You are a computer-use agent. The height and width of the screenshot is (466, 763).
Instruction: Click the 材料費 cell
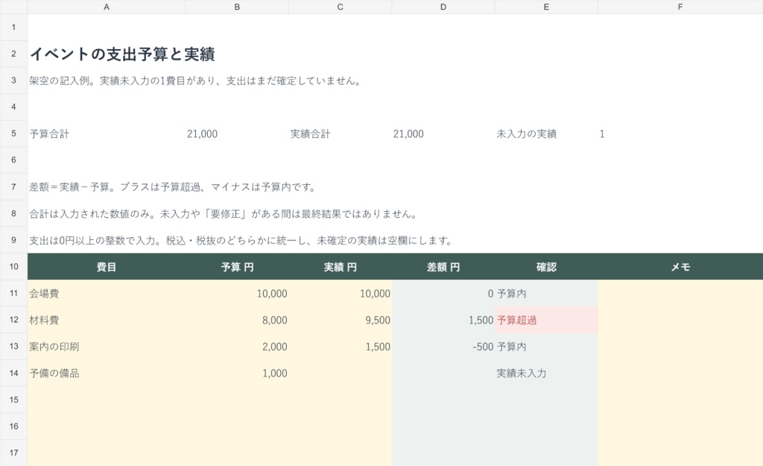coord(106,320)
